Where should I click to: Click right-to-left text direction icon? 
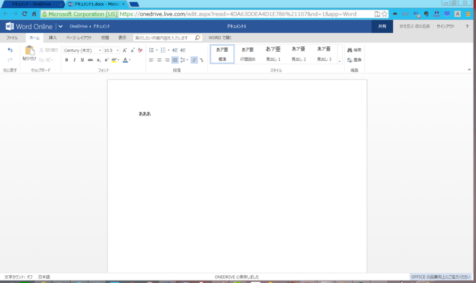click(202, 60)
